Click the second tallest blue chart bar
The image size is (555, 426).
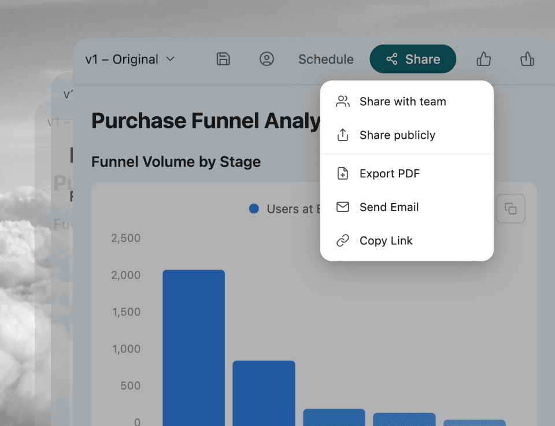264,393
